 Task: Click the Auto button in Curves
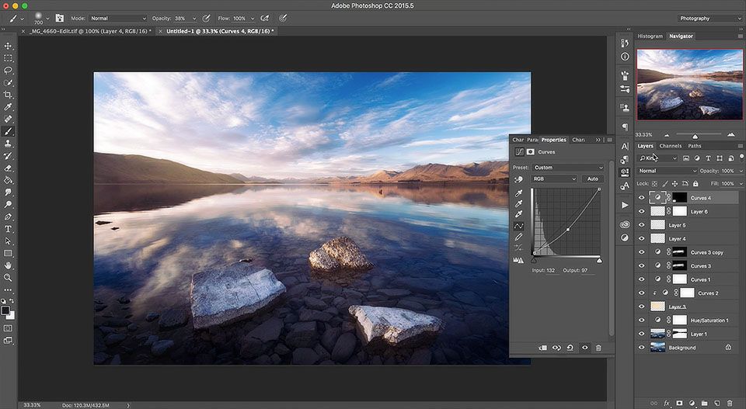tap(592, 179)
